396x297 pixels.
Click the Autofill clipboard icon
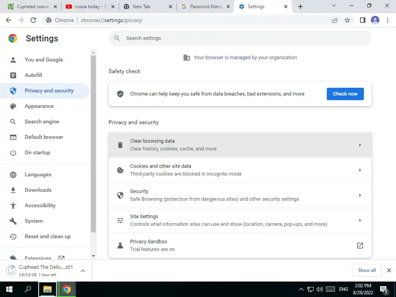pyautogui.click(x=13, y=75)
